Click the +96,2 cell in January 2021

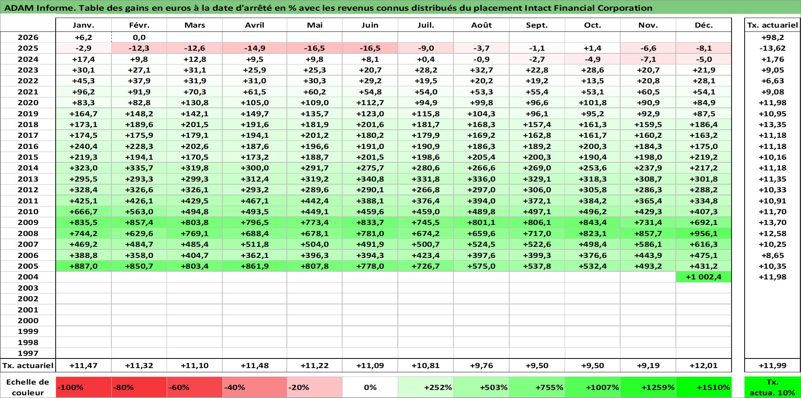[x=84, y=92]
